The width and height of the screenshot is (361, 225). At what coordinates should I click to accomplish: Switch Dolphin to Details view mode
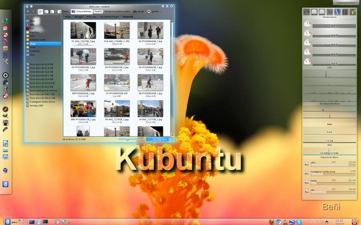pos(52,11)
